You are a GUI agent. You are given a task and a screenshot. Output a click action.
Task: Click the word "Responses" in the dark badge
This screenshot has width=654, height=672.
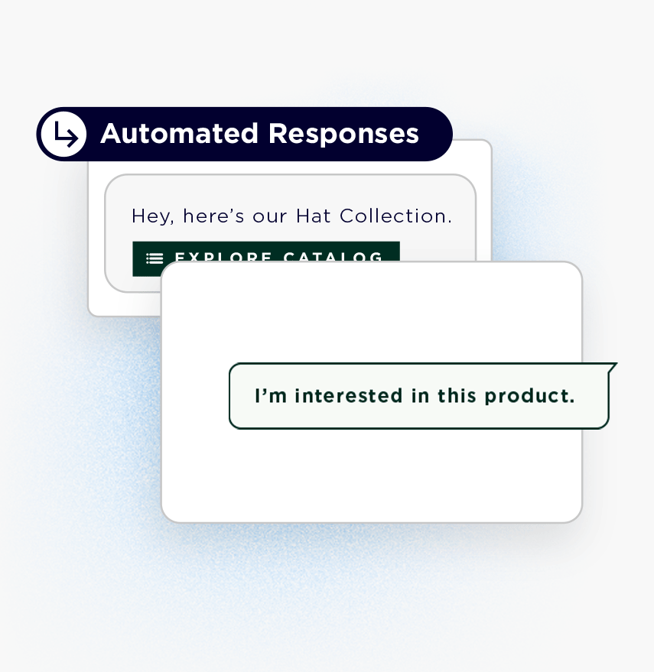[343, 134]
